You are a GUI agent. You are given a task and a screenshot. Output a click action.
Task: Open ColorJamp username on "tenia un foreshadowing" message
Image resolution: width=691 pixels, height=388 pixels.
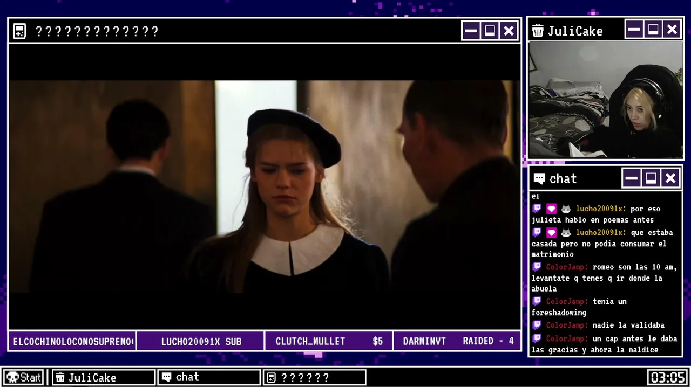point(567,301)
